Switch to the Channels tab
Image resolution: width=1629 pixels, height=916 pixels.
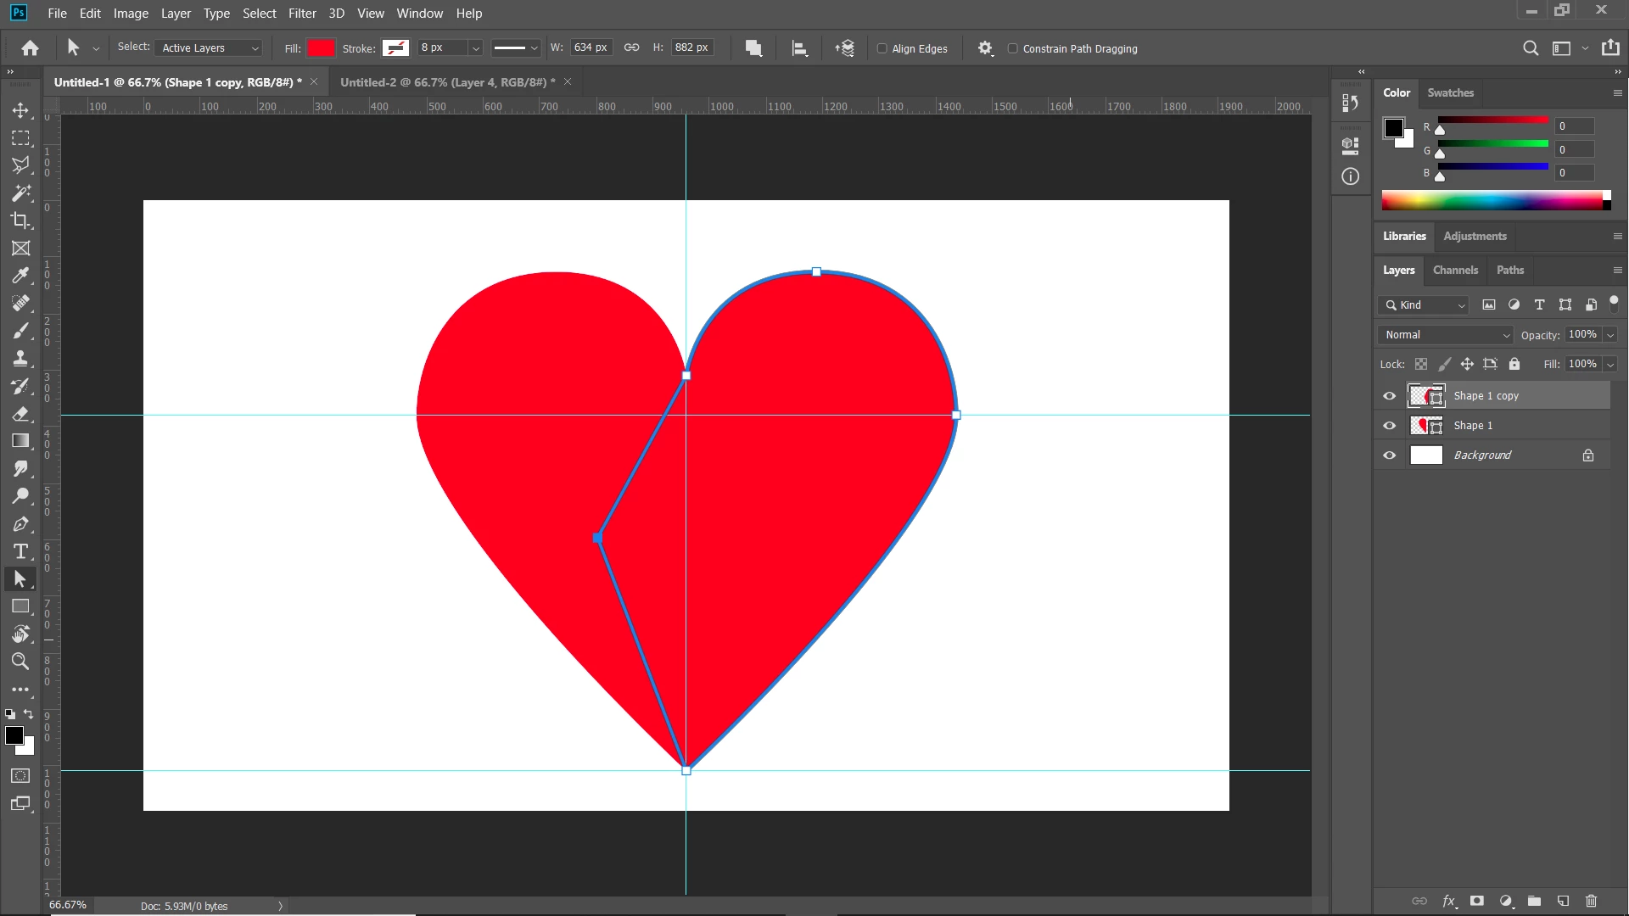(x=1455, y=270)
